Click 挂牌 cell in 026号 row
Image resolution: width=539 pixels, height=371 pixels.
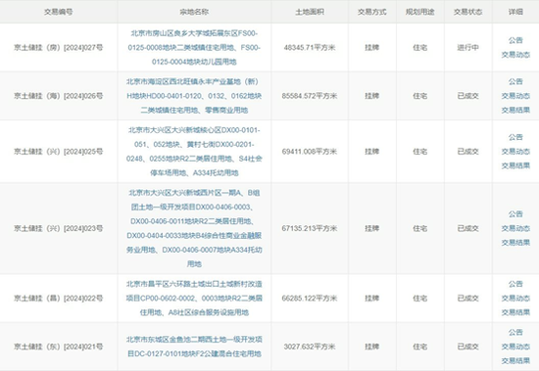tap(372, 96)
